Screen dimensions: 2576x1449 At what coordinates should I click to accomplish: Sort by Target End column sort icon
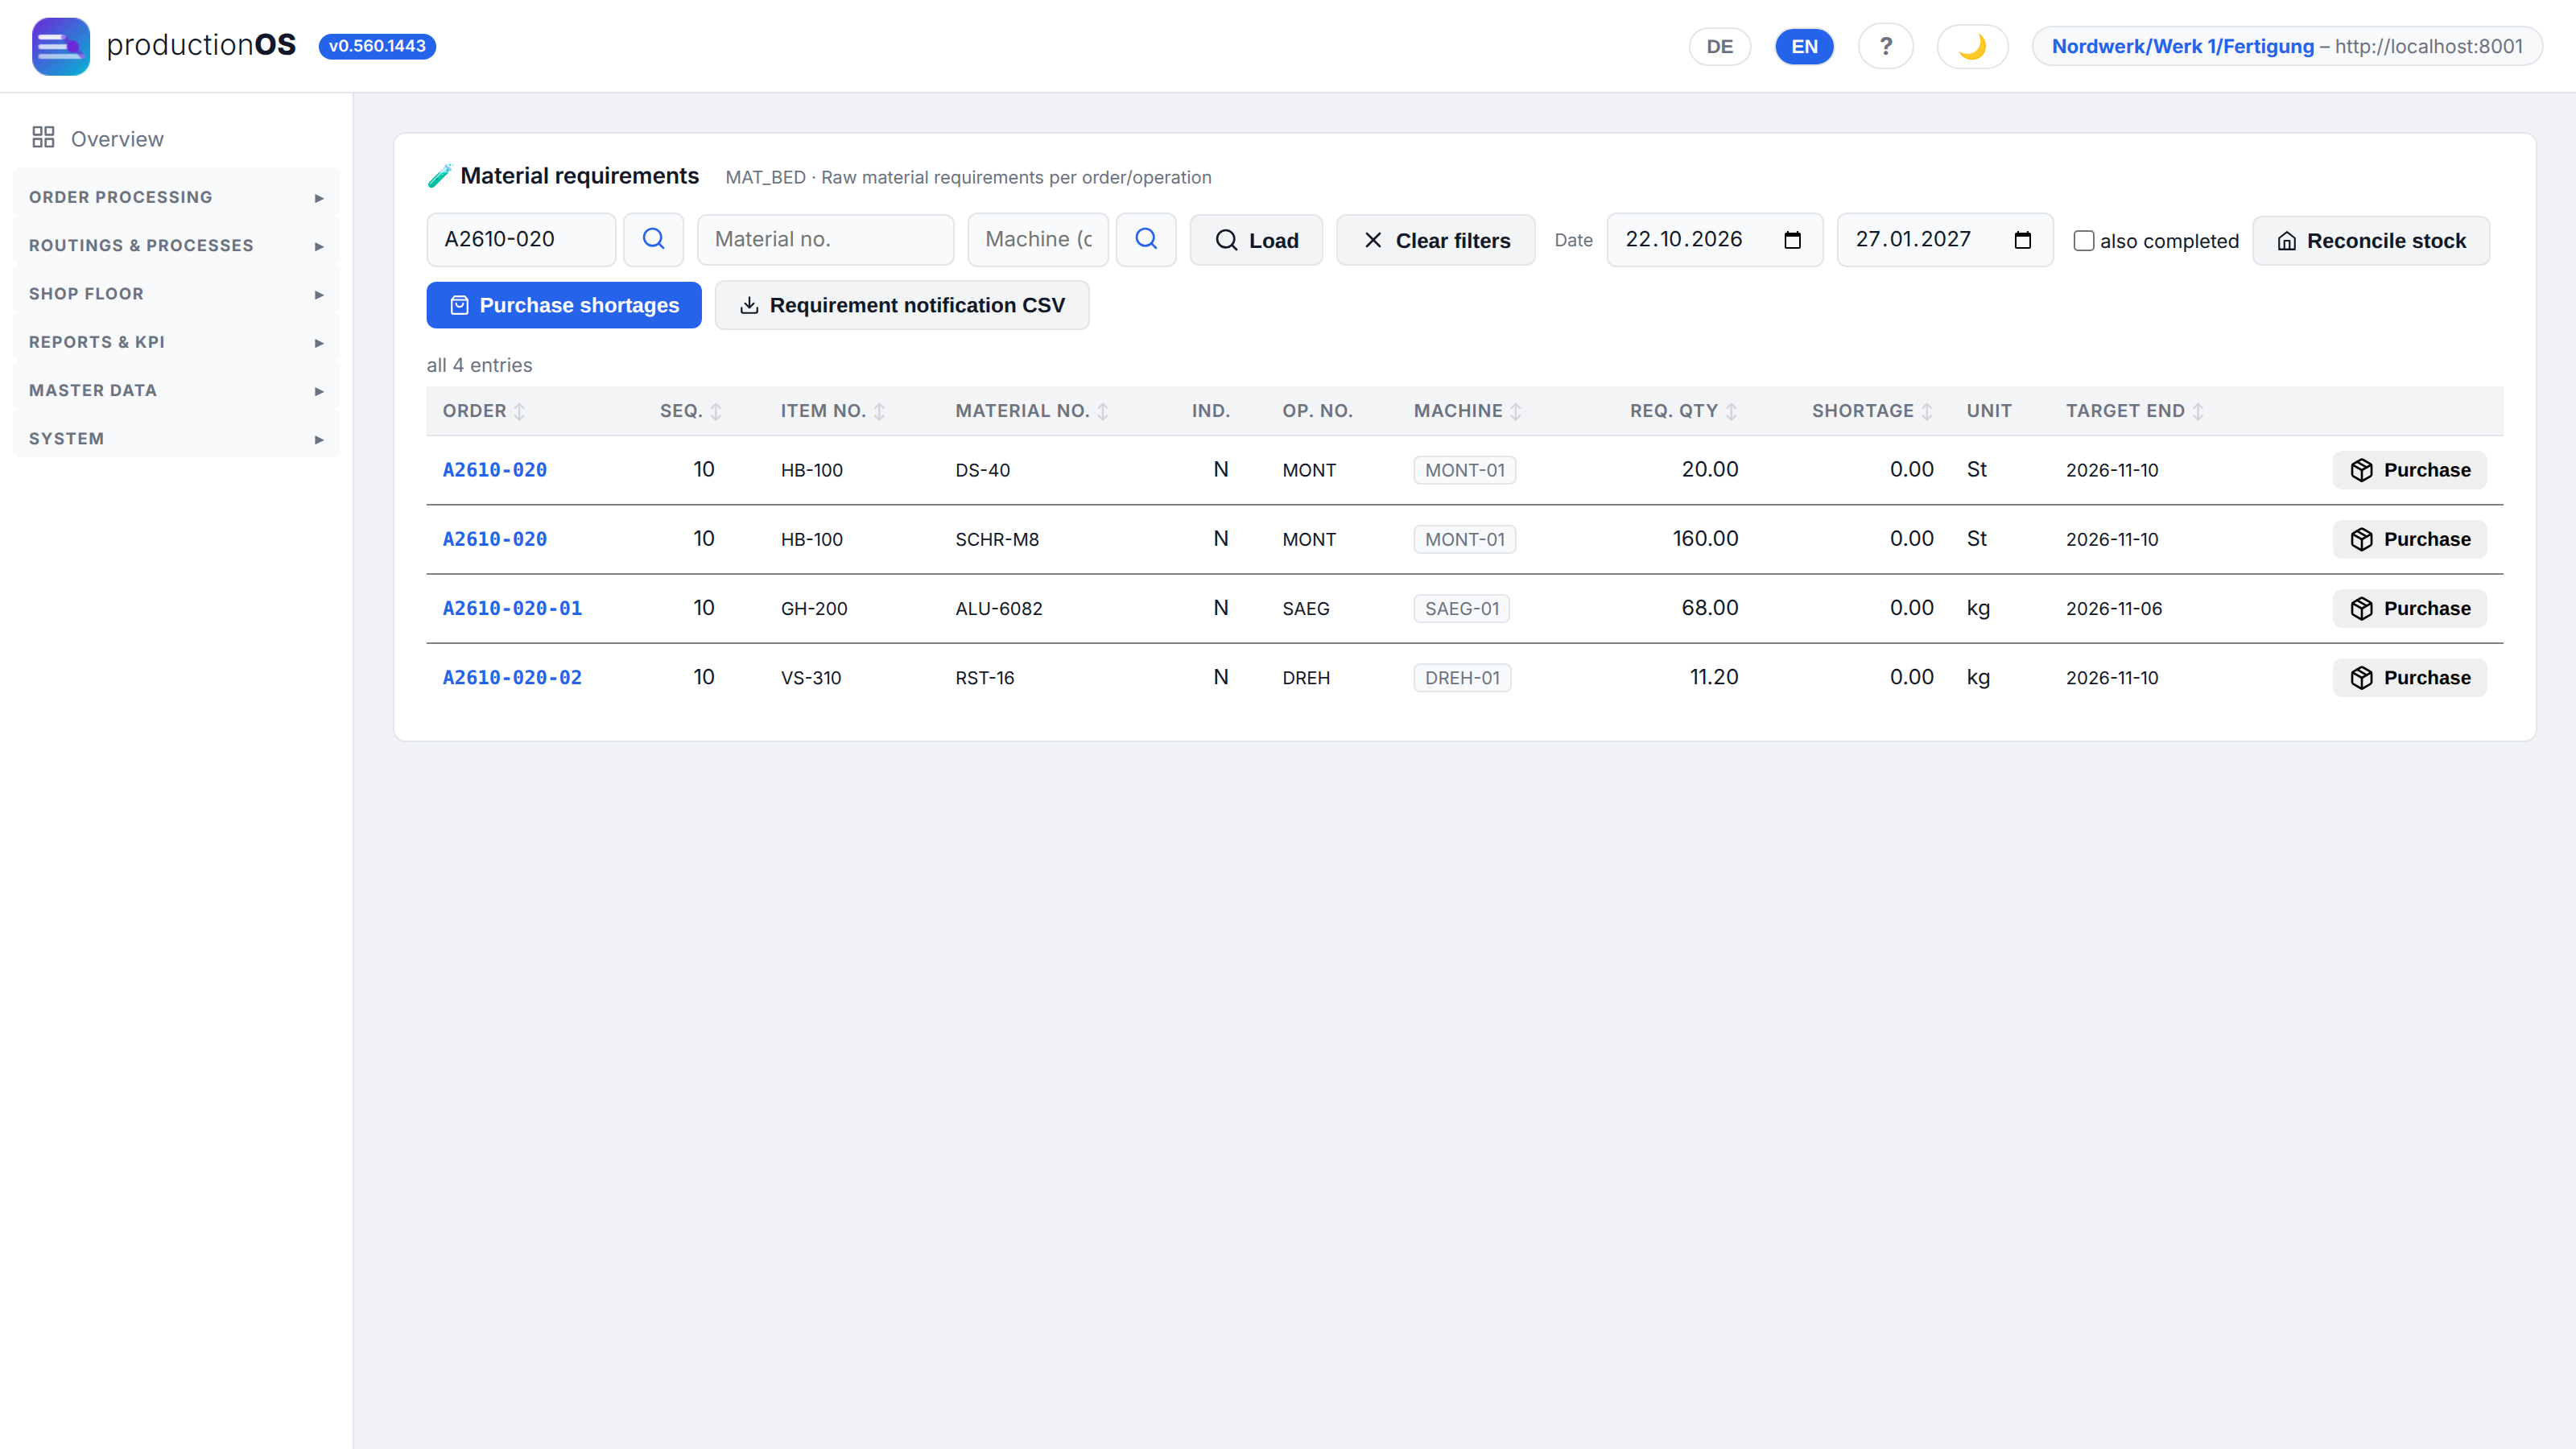click(2198, 411)
